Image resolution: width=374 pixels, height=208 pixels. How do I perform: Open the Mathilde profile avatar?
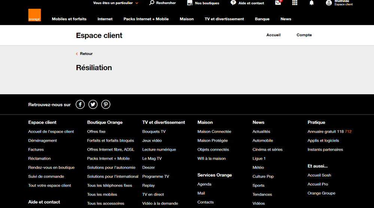[x=329, y=3]
